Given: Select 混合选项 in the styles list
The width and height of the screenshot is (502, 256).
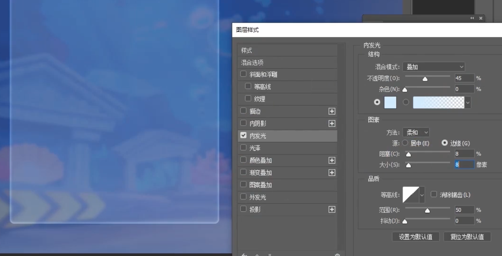Looking at the screenshot, I should pos(252,63).
